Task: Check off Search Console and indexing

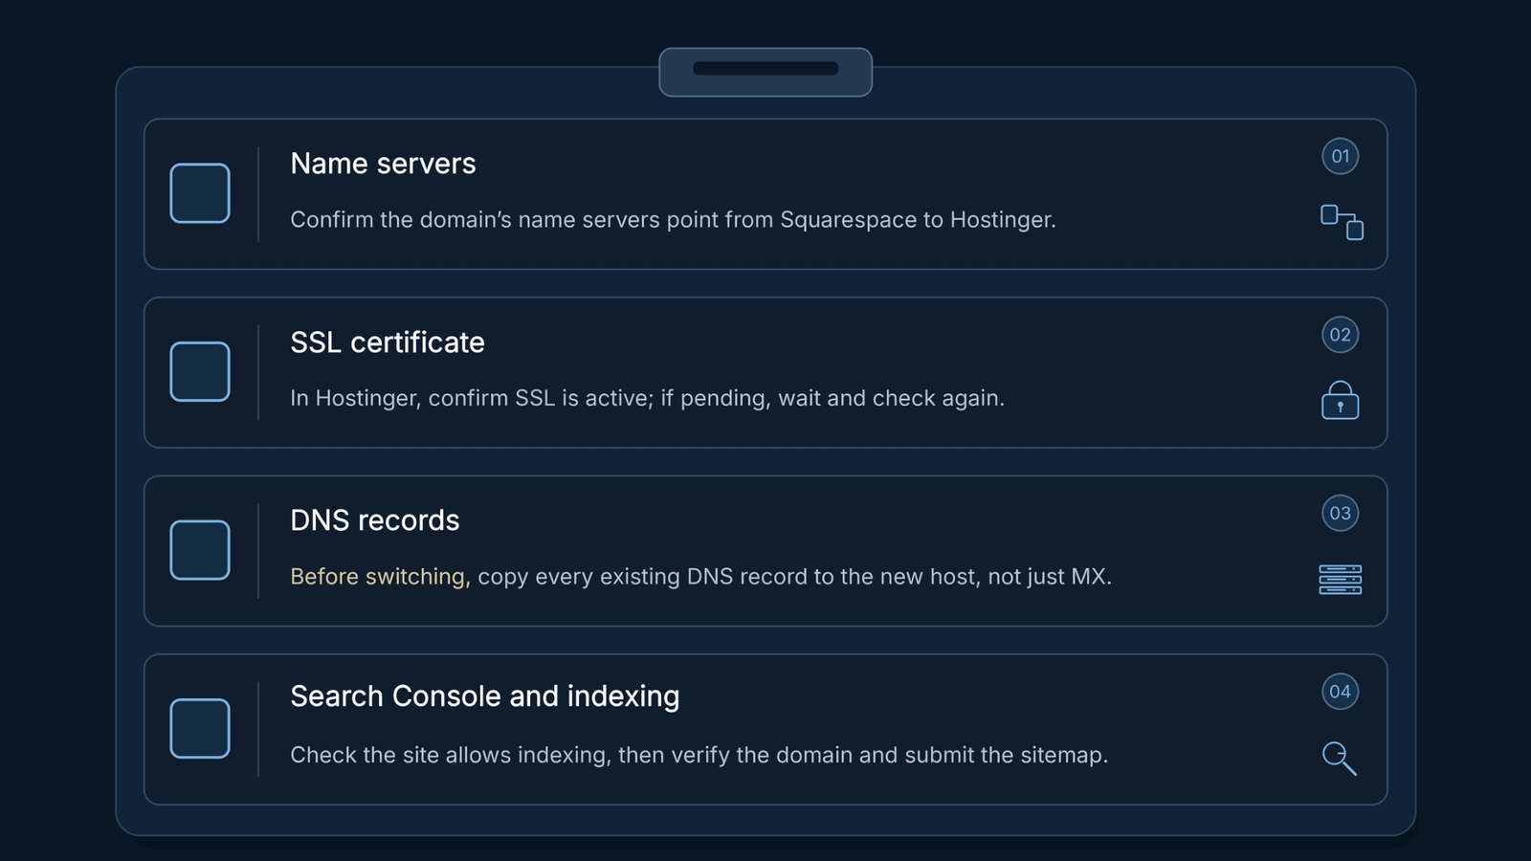Action: pos(200,728)
